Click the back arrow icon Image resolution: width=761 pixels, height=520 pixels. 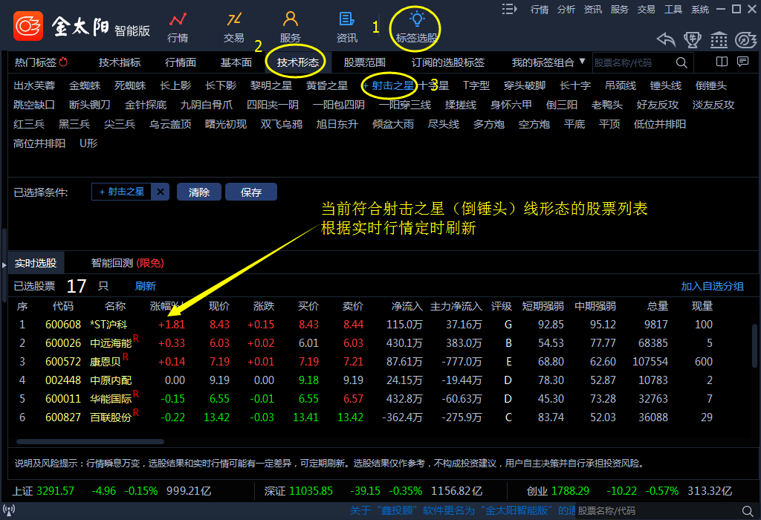click(x=666, y=39)
